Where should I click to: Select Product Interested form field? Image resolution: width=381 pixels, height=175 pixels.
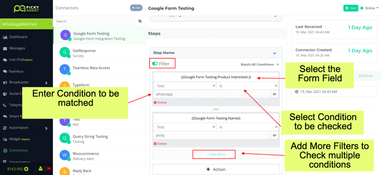click(216, 77)
